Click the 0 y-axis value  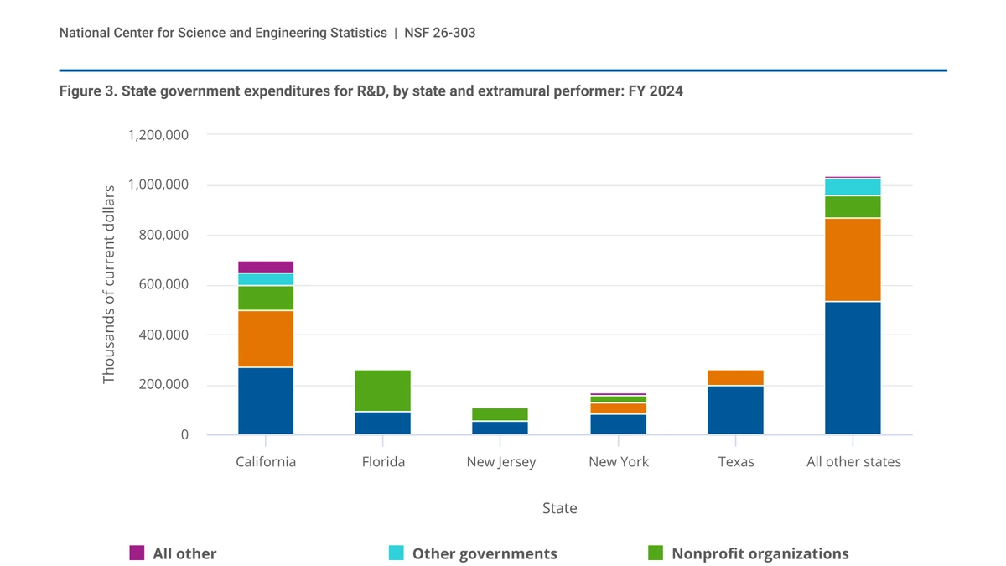click(185, 435)
